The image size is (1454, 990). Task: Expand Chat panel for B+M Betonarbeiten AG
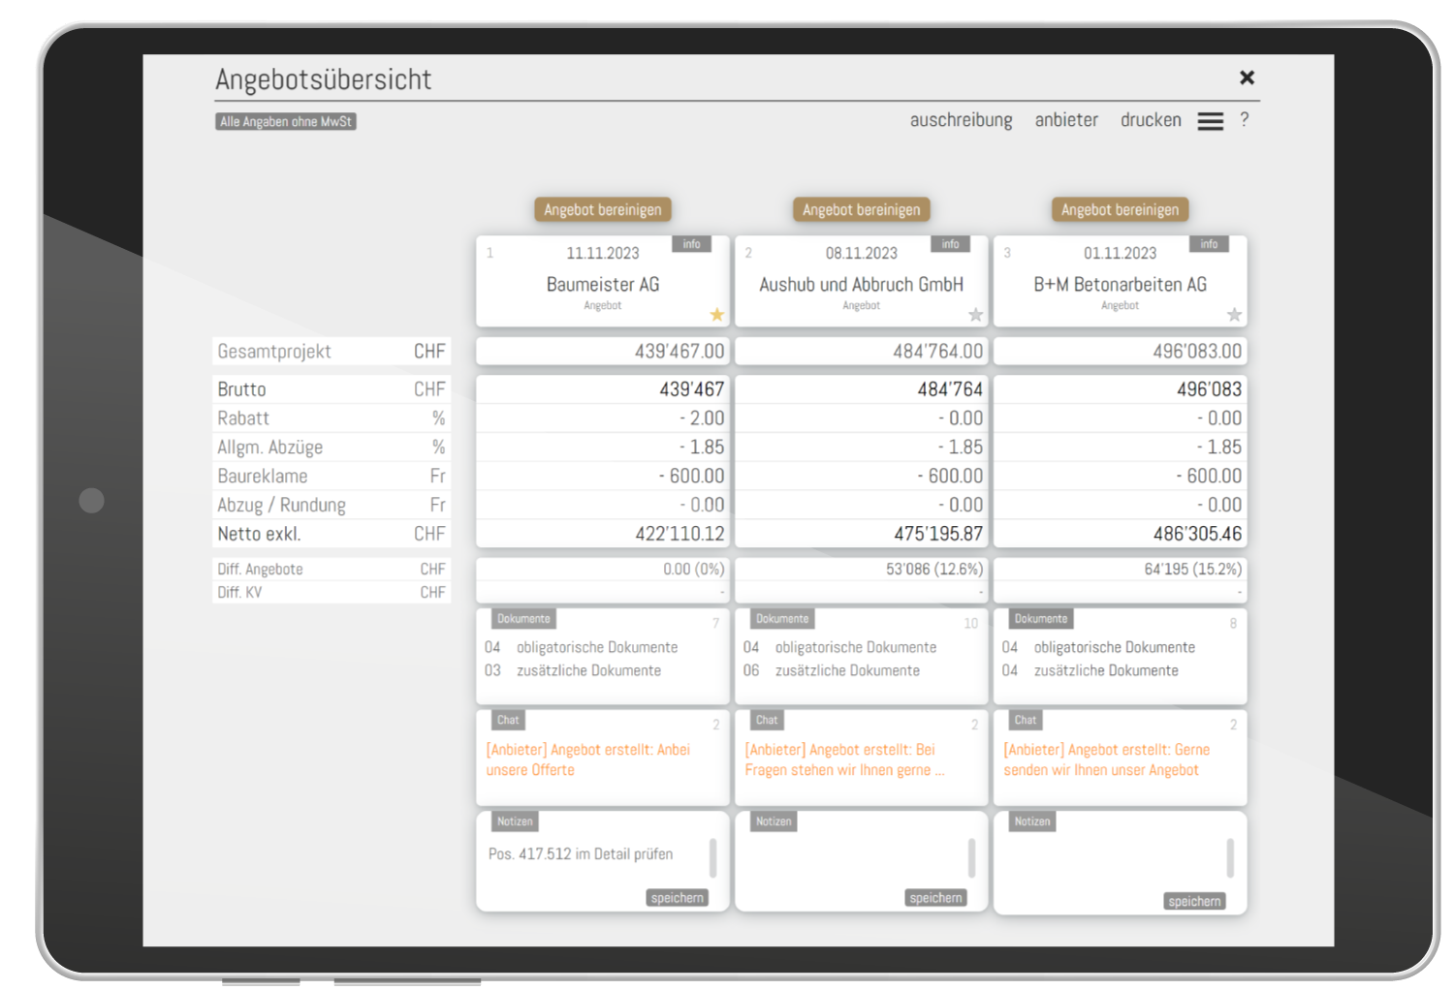tap(1026, 720)
